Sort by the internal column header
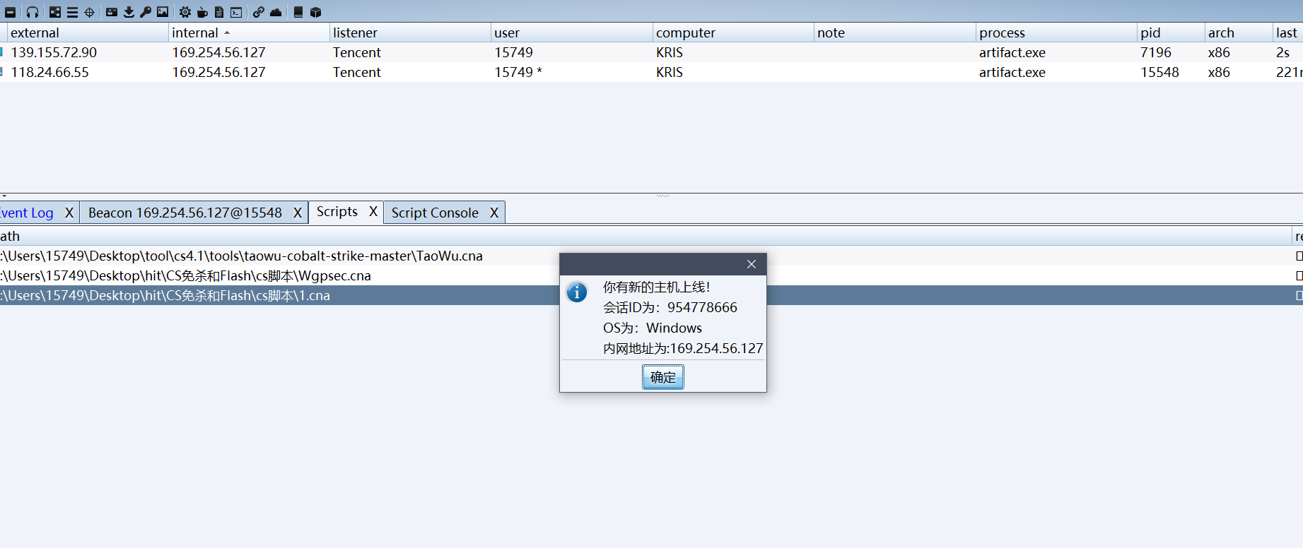Viewport: 1303px width, 548px height. 195,32
